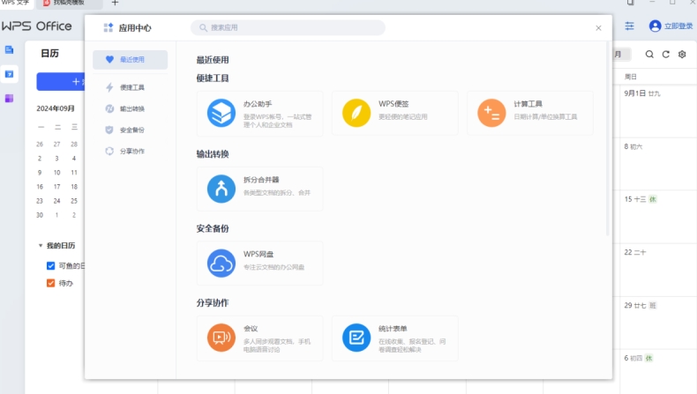The height and width of the screenshot is (394, 697).
Task: Open the 拆分合并器 blue icon
Action: [x=221, y=189]
